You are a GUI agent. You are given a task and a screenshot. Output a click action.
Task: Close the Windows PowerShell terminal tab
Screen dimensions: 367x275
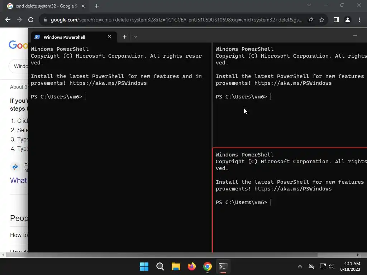(109, 37)
